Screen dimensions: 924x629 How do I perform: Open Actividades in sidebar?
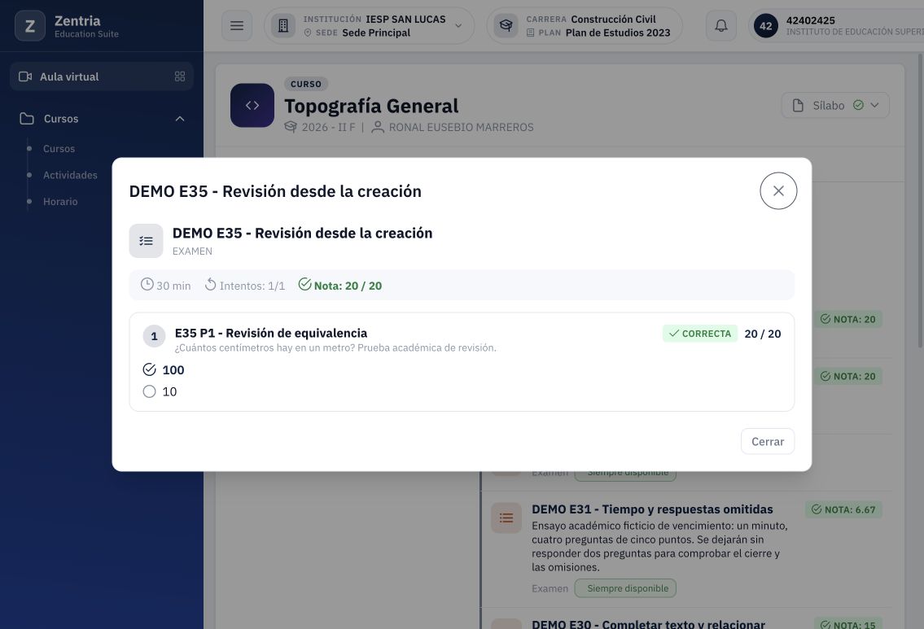point(70,176)
